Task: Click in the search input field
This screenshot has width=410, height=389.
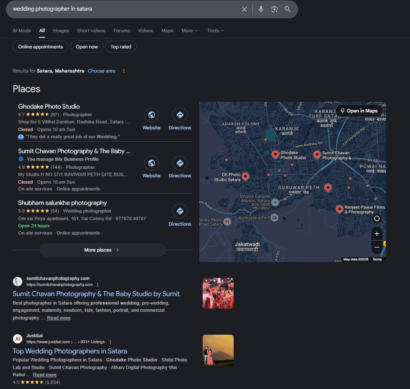Action: pos(126,9)
